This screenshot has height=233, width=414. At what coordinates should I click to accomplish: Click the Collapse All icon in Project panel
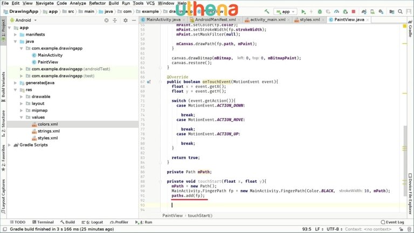point(115,20)
